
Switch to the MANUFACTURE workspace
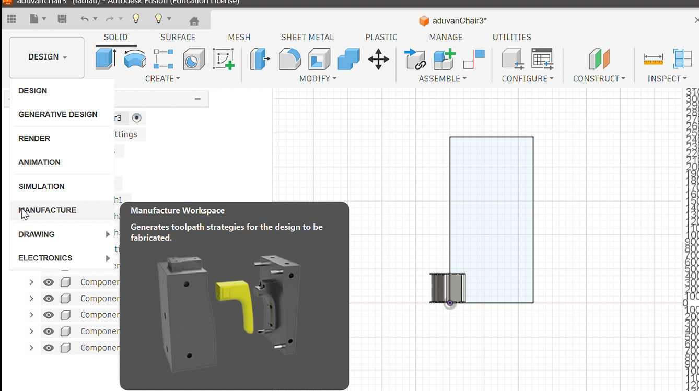(48, 210)
